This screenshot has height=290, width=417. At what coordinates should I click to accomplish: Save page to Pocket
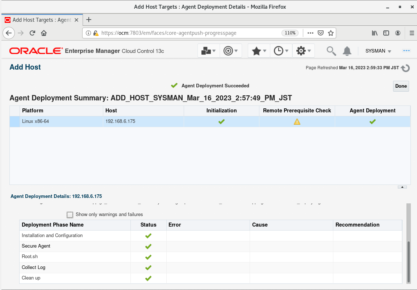(x=321, y=33)
